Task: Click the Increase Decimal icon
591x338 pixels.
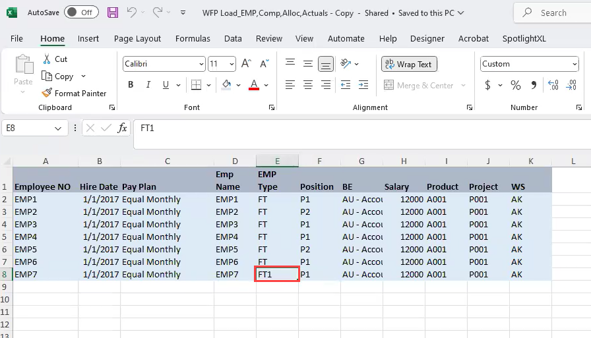Action: [553, 85]
